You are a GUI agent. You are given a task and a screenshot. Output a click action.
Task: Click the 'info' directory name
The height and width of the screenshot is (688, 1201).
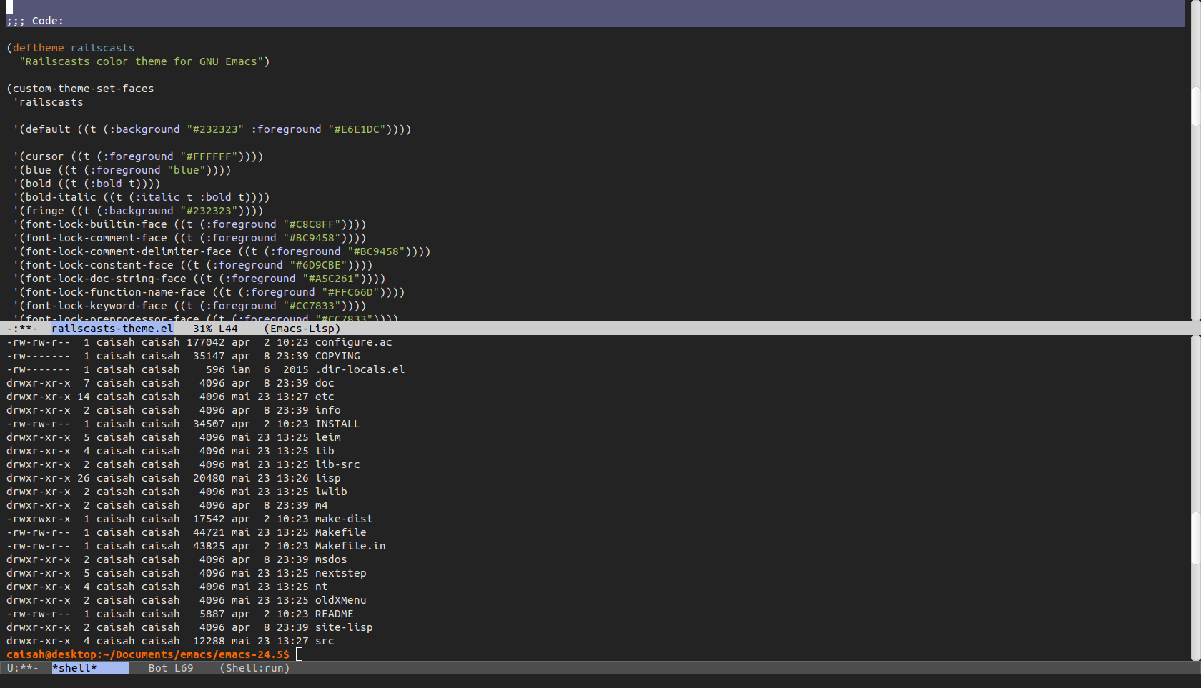tap(328, 410)
